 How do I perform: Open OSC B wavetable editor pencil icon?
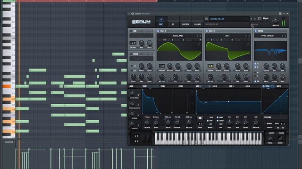coord(247,44)
